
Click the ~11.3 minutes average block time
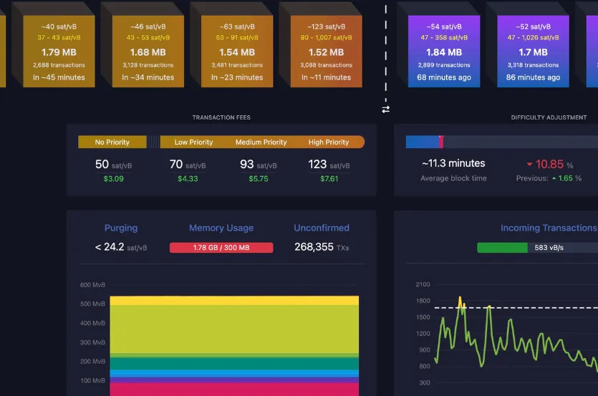pyautogui.click(x=453, y=163)
